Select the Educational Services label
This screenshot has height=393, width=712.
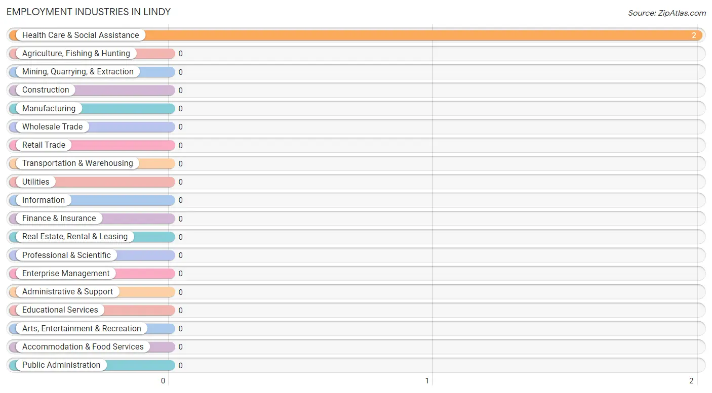tap(60, 310)
